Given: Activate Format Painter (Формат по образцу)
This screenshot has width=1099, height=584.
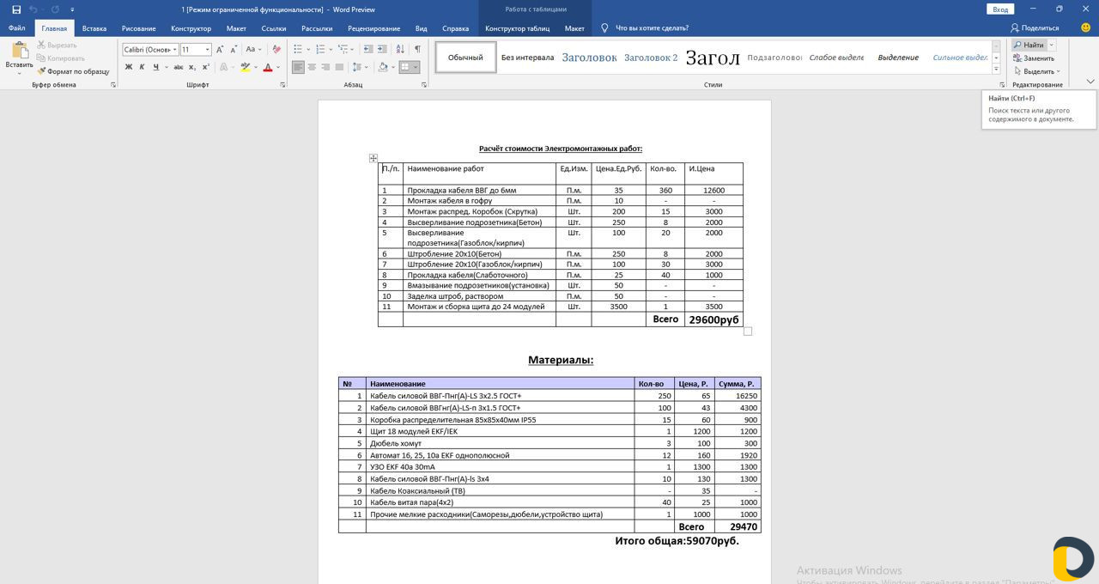Looking at the screenshot, I should pyautogui.click(x=72, y=71).
